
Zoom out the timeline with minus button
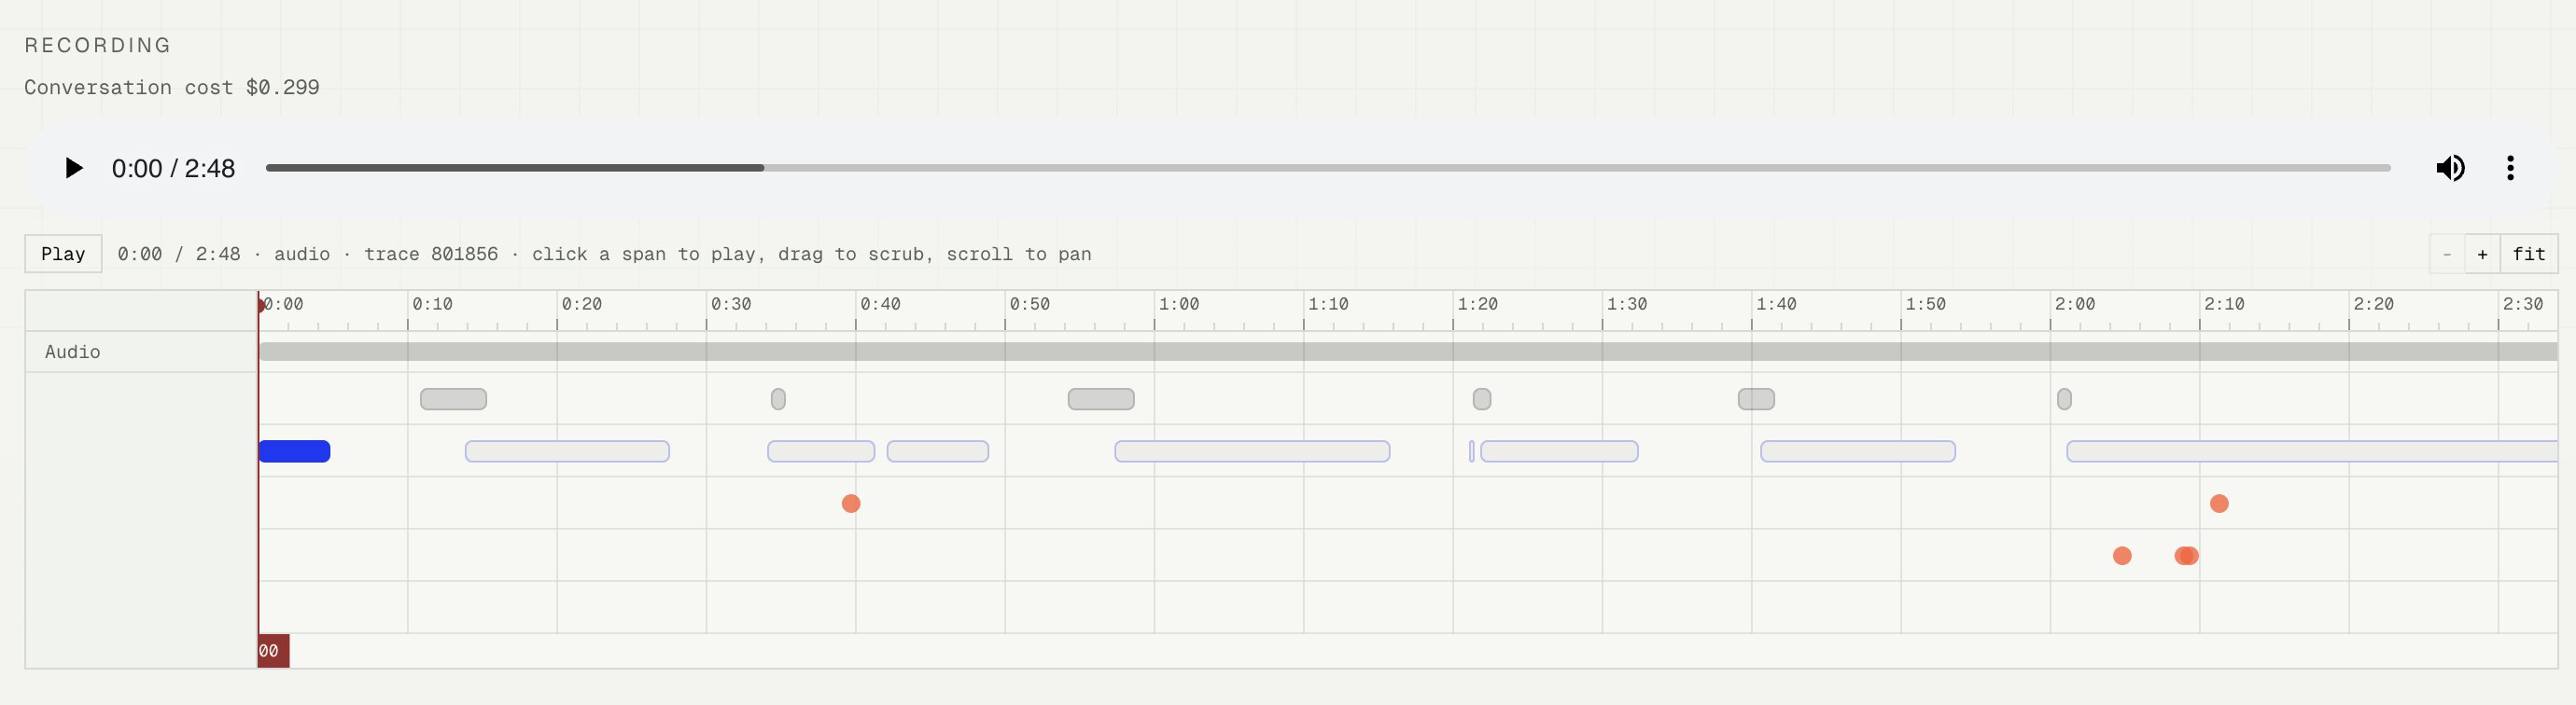tap(2447, 254)
